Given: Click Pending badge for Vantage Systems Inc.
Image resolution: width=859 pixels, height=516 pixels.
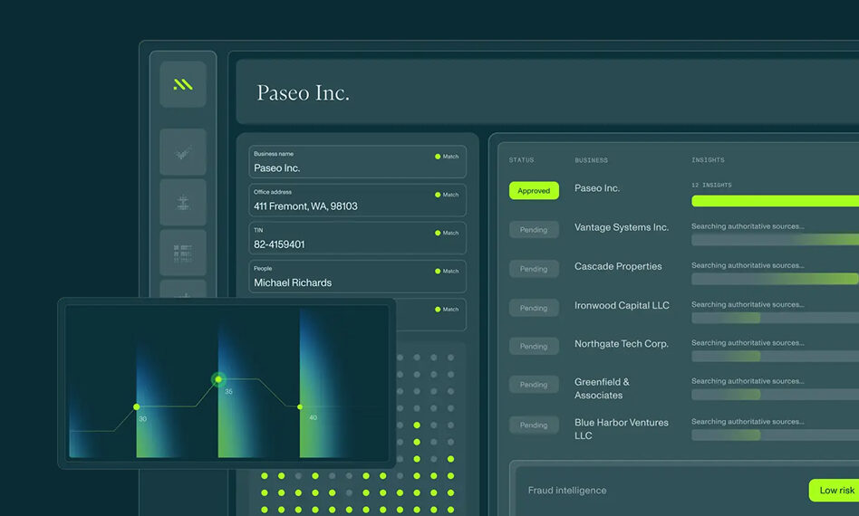Looking at the screenshot, I should 534,230.
